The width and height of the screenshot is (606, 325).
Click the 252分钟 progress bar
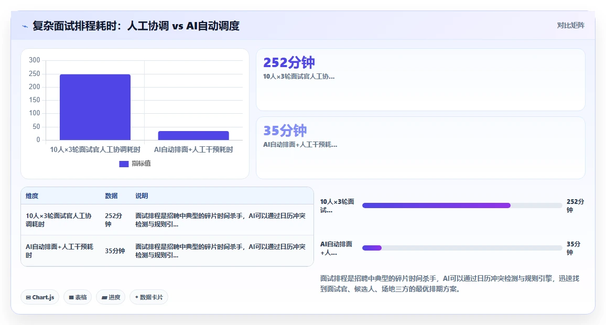pos(462,205)
